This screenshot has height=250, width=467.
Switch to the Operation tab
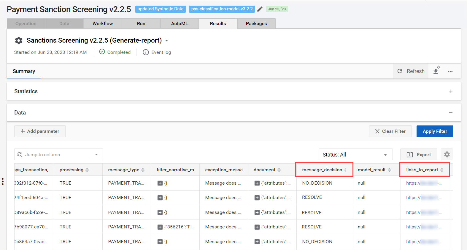26,24
